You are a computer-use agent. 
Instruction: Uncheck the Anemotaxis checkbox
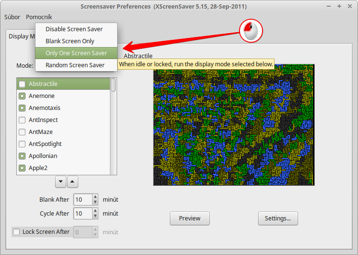point(22,108)
